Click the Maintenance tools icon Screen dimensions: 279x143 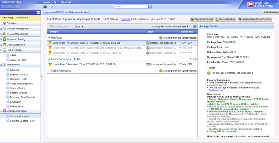[x=4, y=65]
